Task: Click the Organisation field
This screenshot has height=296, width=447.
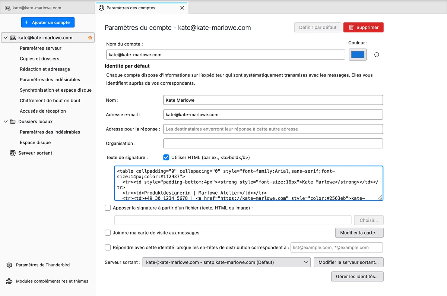Action: [x=273, y=144]
